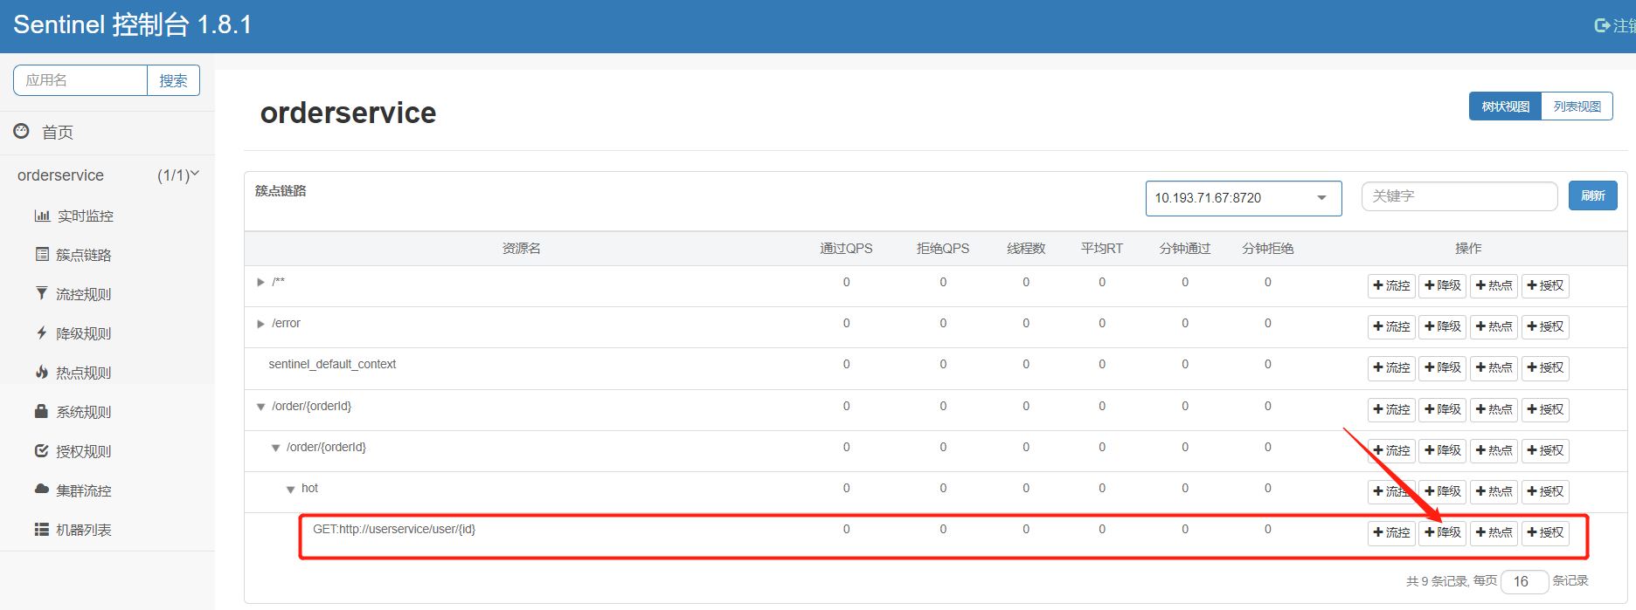Add 授权 rule for GET:http://userservice/user/{id}

click(x=1545, y=532)
